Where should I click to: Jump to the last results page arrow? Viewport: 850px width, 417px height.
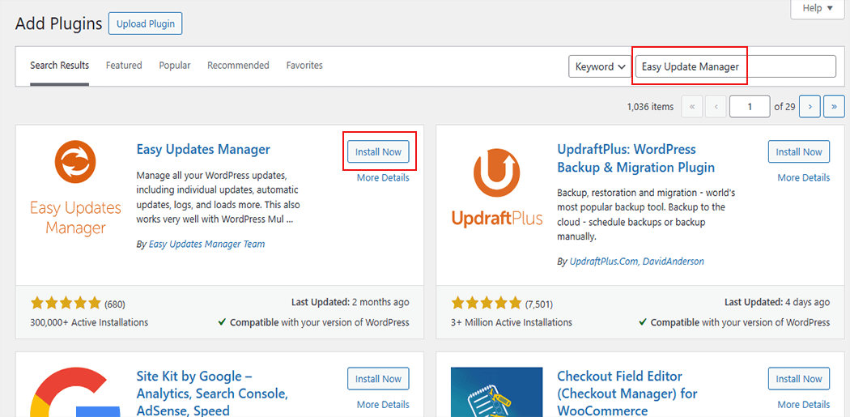(834, 107)
